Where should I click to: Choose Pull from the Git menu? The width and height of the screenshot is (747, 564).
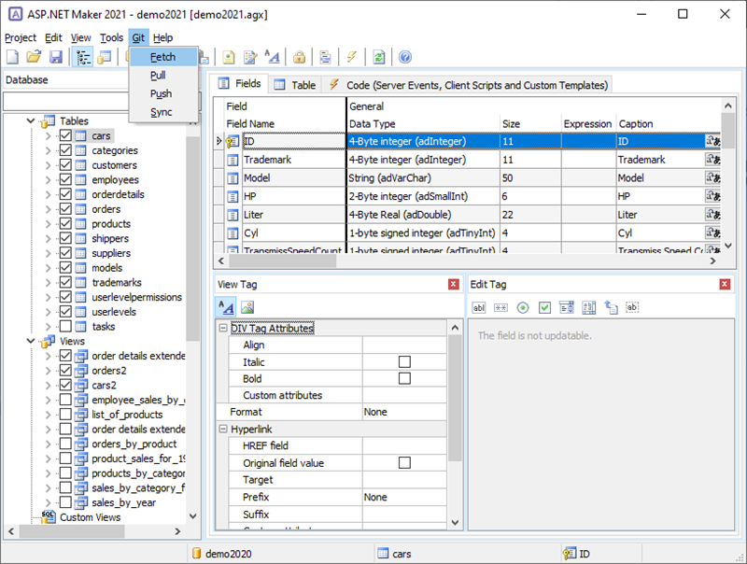pyautogui.click(x=163, y=76)
